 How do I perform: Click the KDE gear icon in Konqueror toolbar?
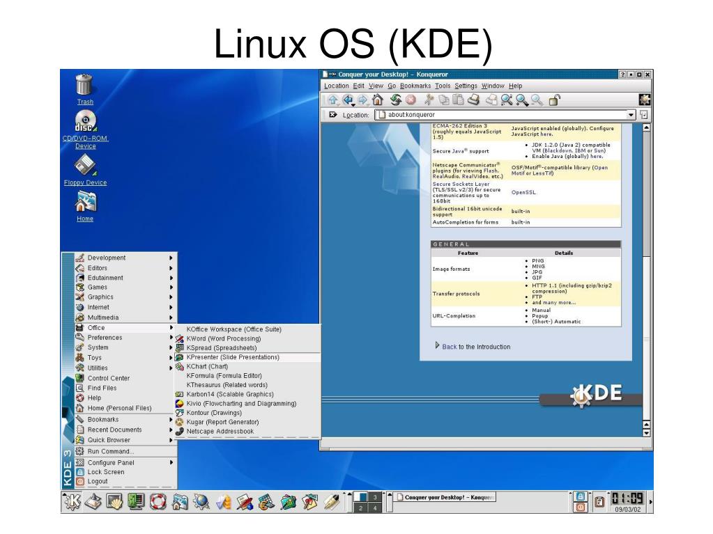coord(644,100)
